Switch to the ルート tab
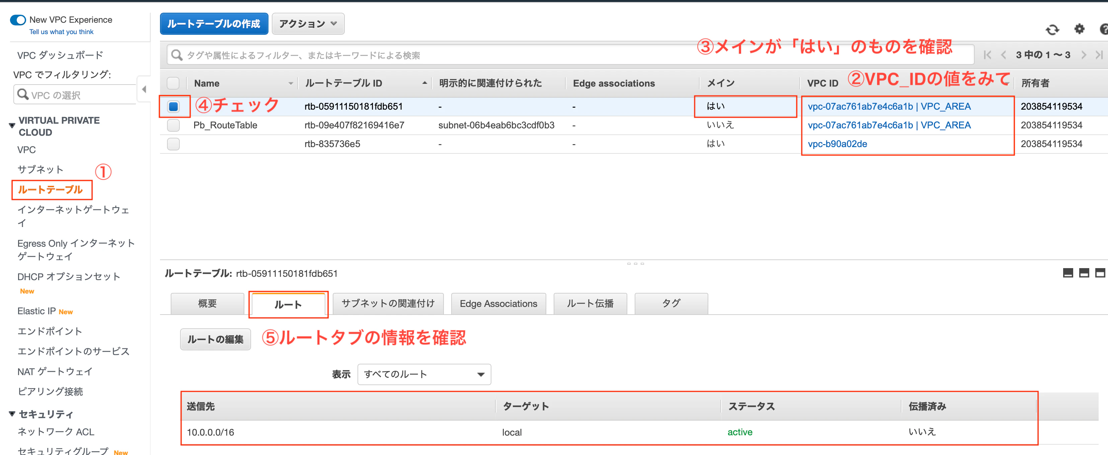 [288, 304]
